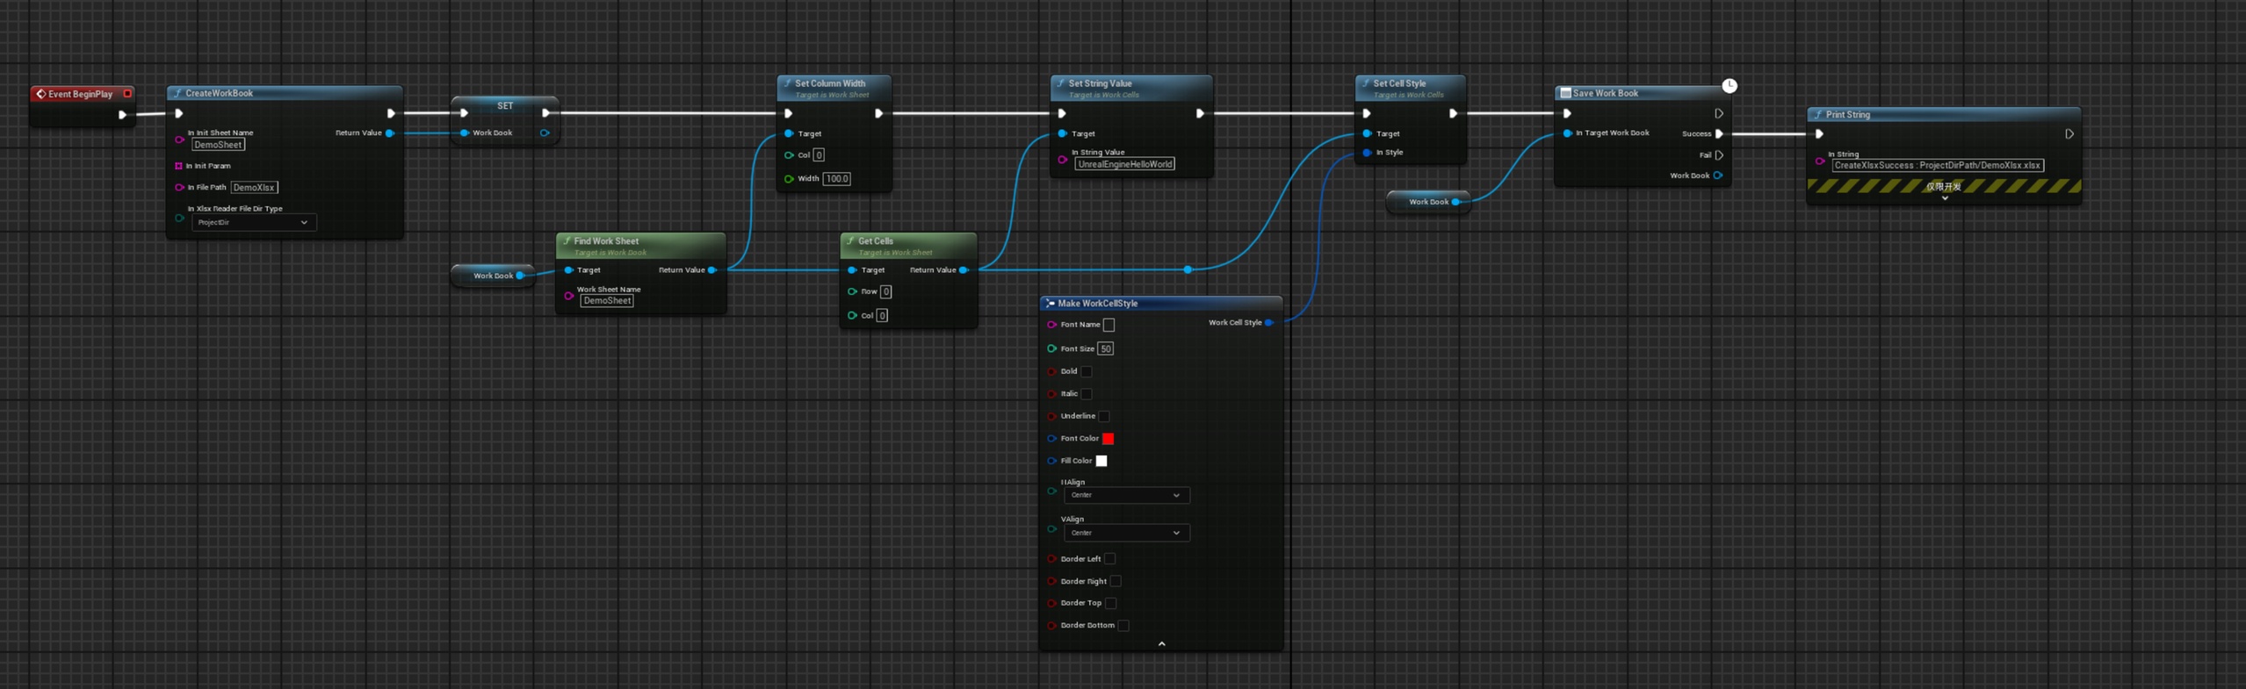
Task: Enable the Bold checkbox
Action: pos(1087,371)
